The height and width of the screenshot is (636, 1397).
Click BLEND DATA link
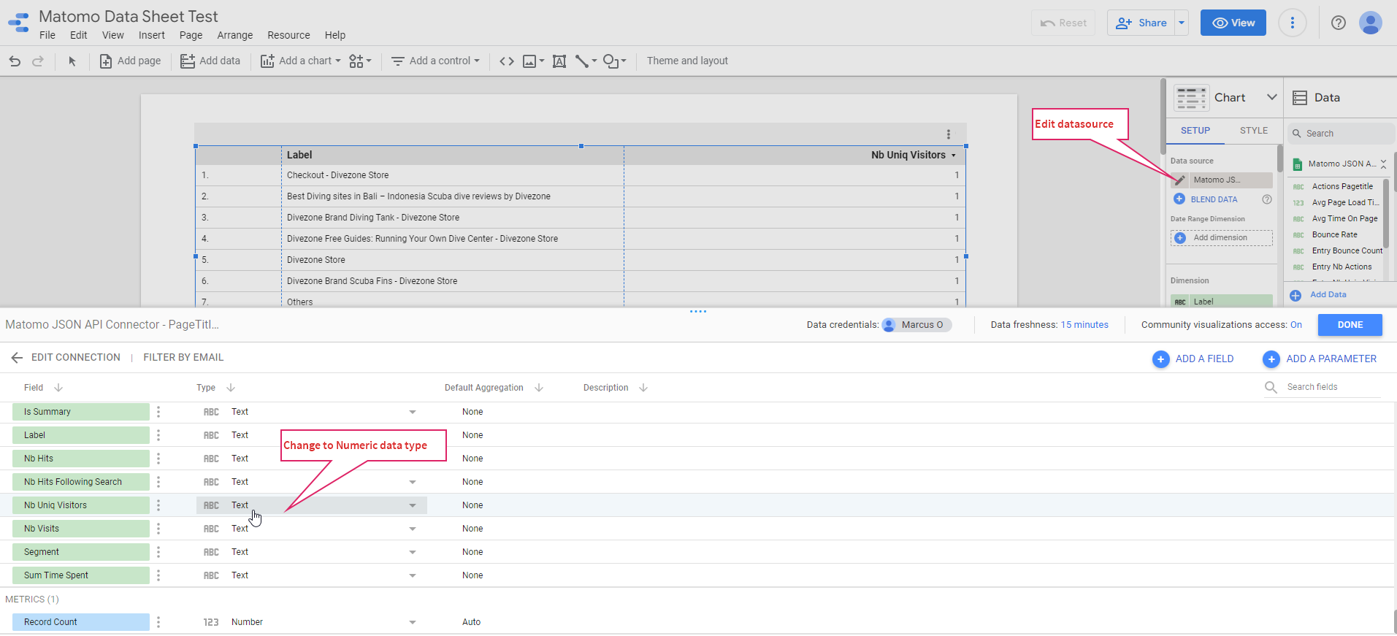coord(1214,199)
